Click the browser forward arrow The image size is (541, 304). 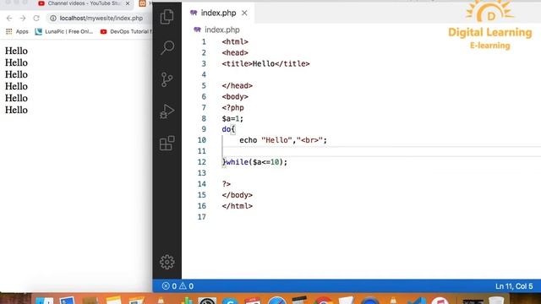(x=23, y=19)
